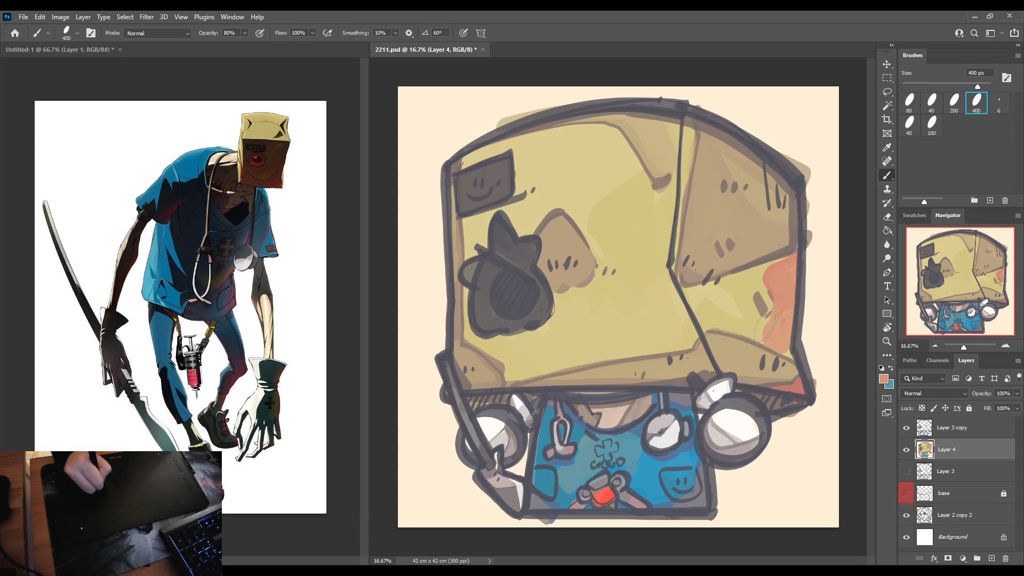Screen dimensions: 1024x576
Task: Select the Pen tool
Action: [x=887, y=273]
